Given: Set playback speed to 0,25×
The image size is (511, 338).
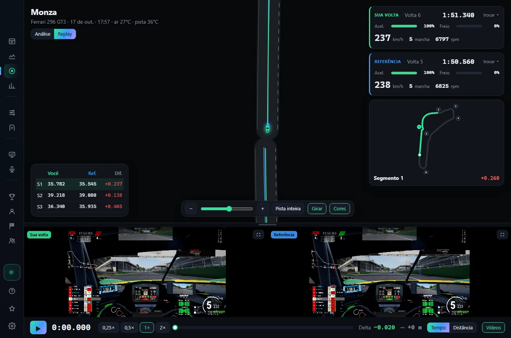Looking at the screenshot, I should point(109,327).
